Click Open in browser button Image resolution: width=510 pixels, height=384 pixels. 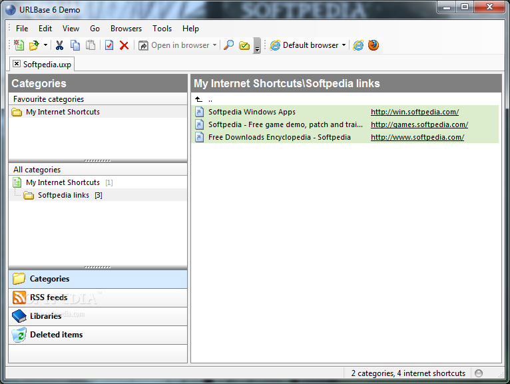coord(174,45)
